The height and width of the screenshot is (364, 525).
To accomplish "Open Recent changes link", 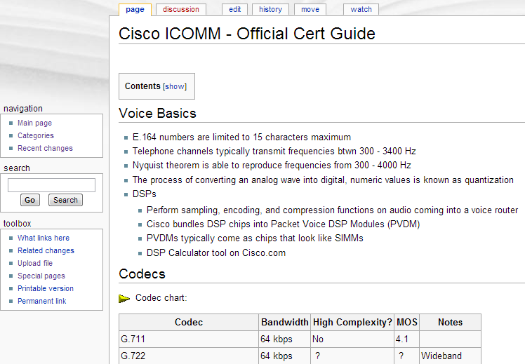I will (45, 148).
